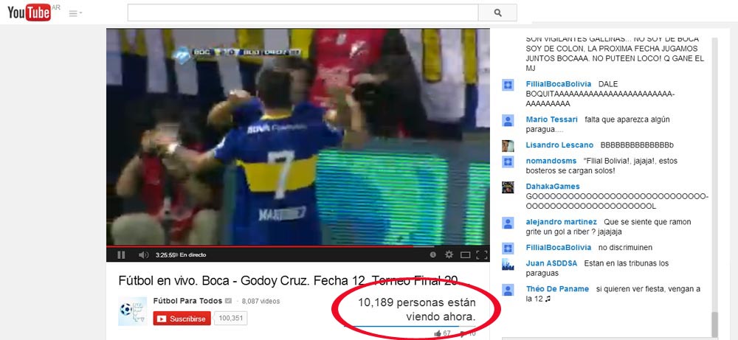738x340 pixels.
Task: Click the 10,189 personas viewing text
Action: [x=416, y=310]
